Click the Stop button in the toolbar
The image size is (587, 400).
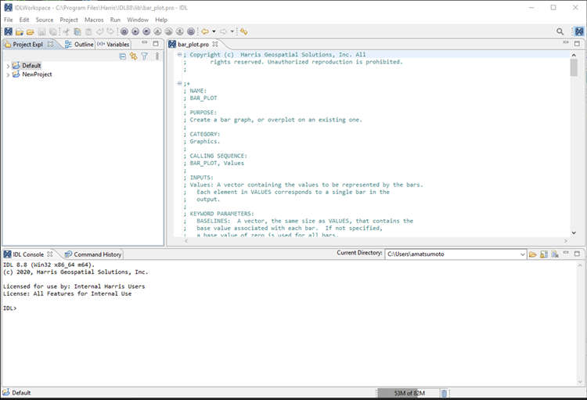tap(146, 32)
